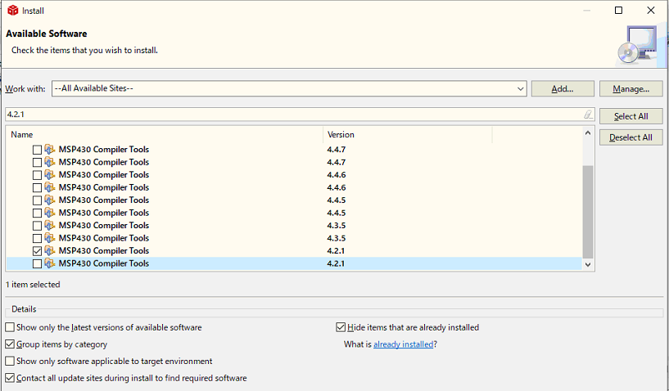Click the Install dialog's red cube icon
This screenshot has width=669, height=391.
pos(12,11)
